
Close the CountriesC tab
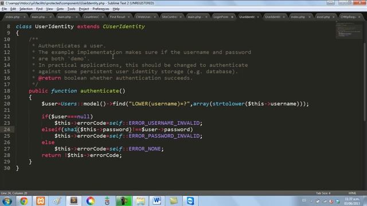103,17
